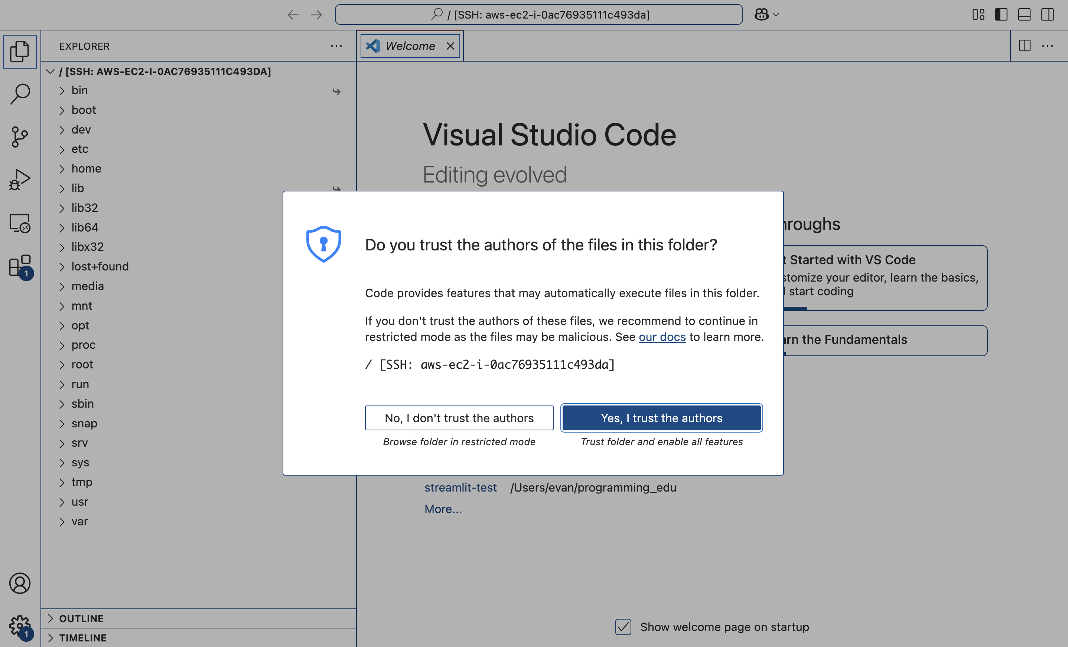The height and width of the screenshot is (647, 1068).
Task: Uncheck Show welcome page on startup
Action: pos(623,627)
